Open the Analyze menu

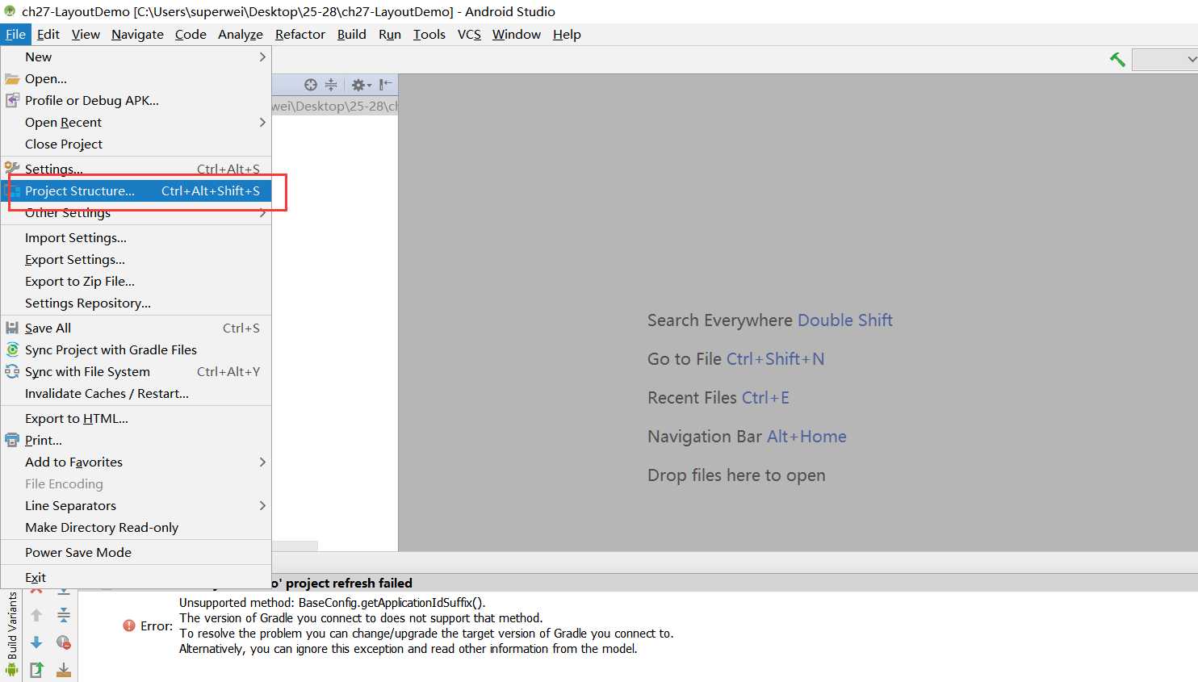click(241, 34)
